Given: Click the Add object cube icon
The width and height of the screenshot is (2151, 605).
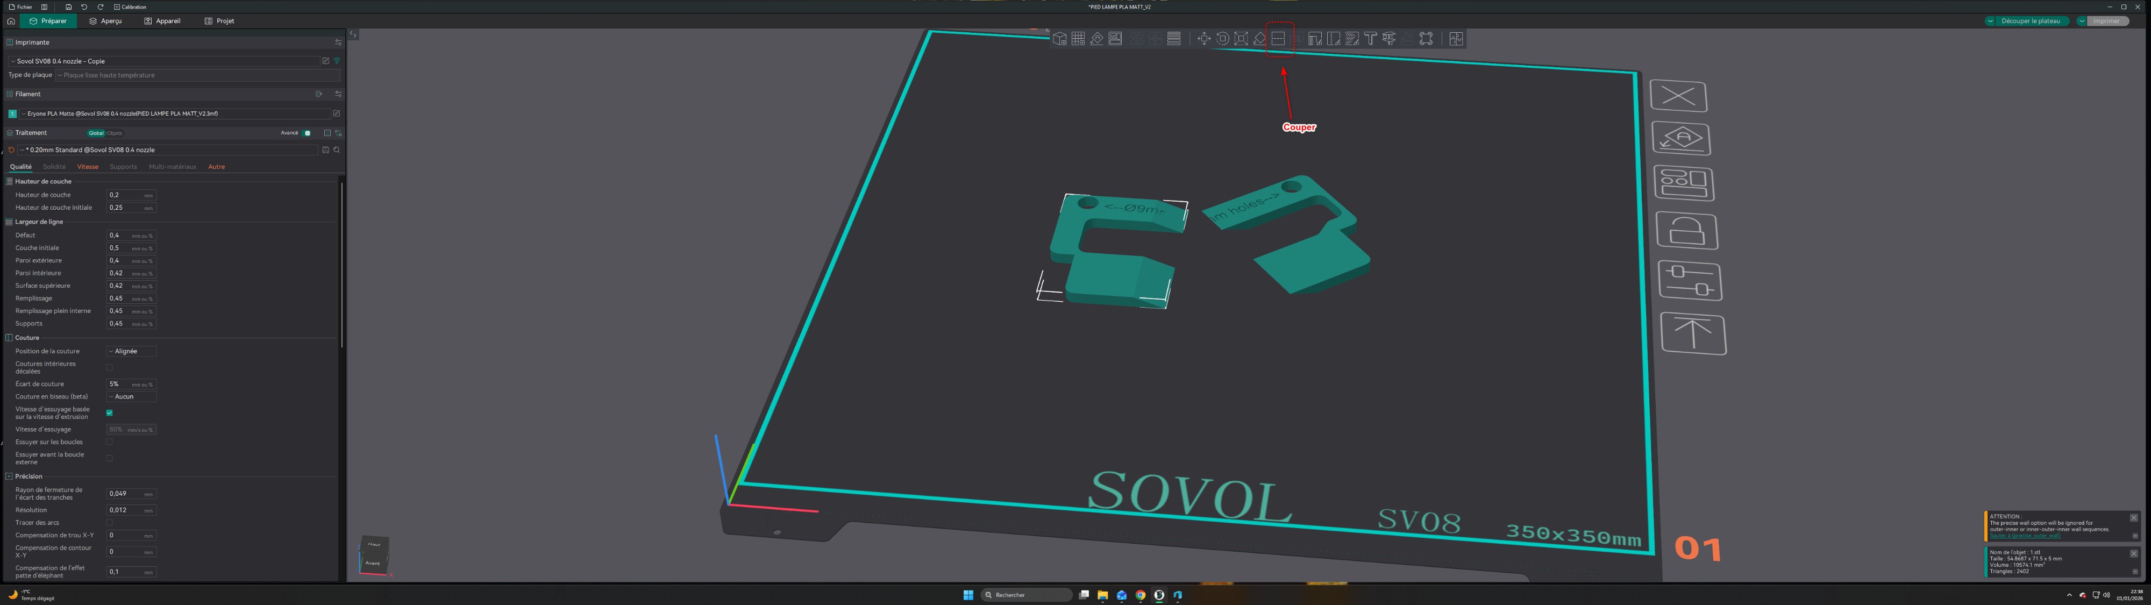Looking at the screenshot, I should (1059, 39).
